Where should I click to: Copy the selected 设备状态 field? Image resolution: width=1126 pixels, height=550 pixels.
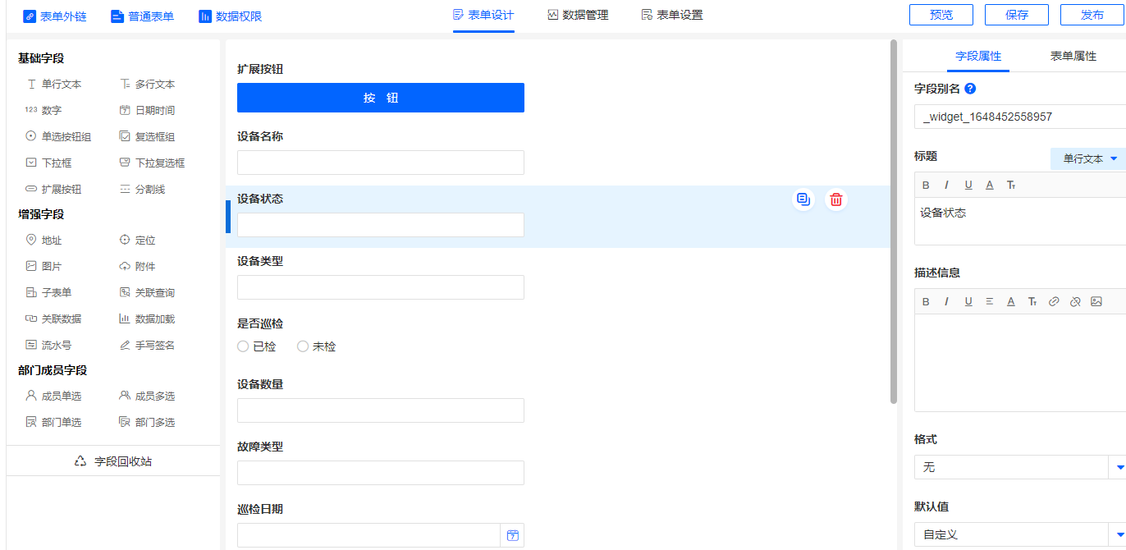(x=803, y=199)
